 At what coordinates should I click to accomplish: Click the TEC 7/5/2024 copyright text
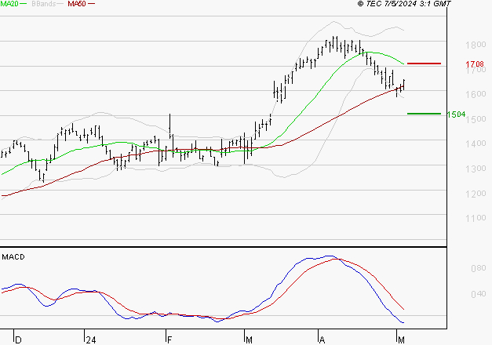[404, 4]
